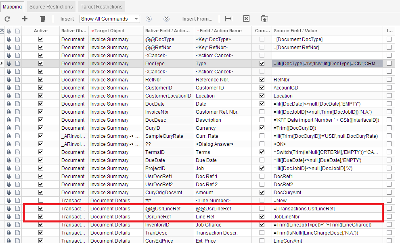Open the paperclip attachment icon on the DocType row
The image size is (400, 243).
point(9,63)
